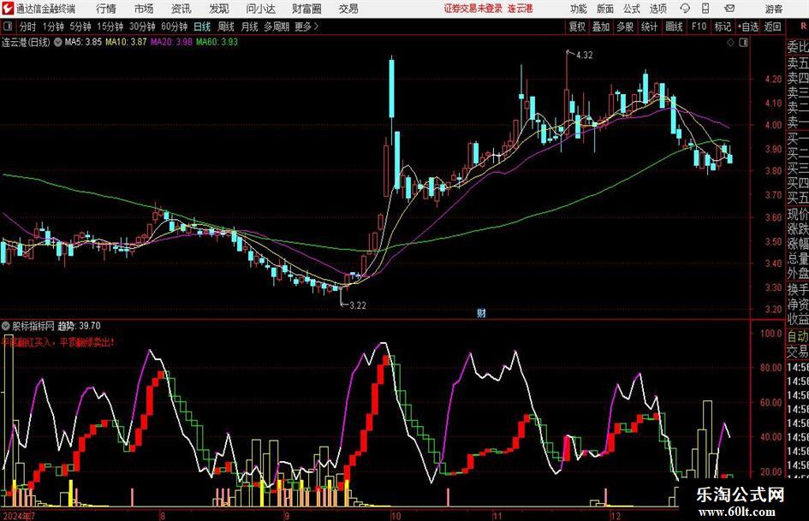809x521 pixels.
Task: Open the 资讯 menu
Action: click(181, 9)
